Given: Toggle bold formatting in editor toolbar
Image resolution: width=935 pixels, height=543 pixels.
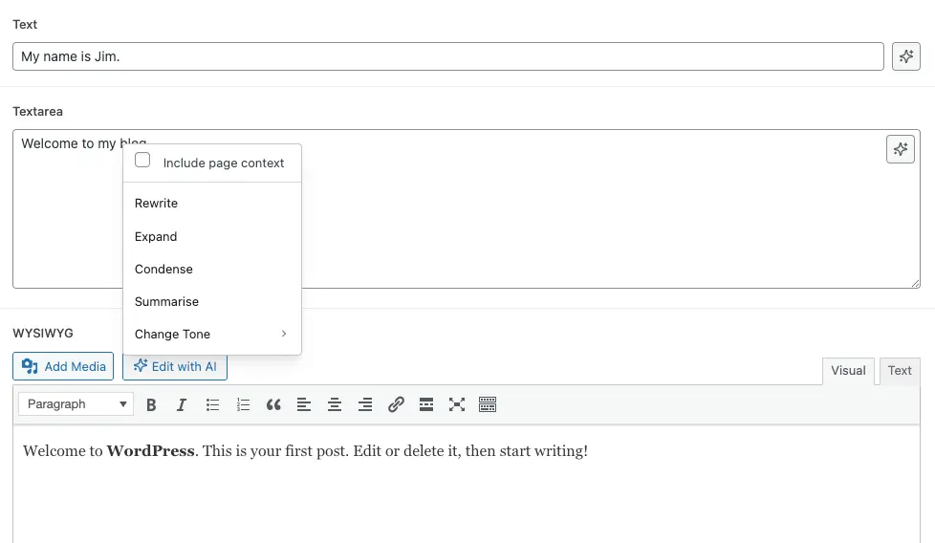Looking at the screenshot, I should [151, 404].
